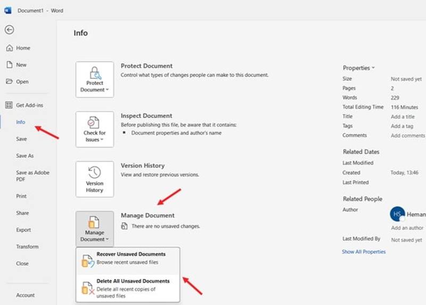
Task: Click the HS author avatar
Action: [397, 214]
